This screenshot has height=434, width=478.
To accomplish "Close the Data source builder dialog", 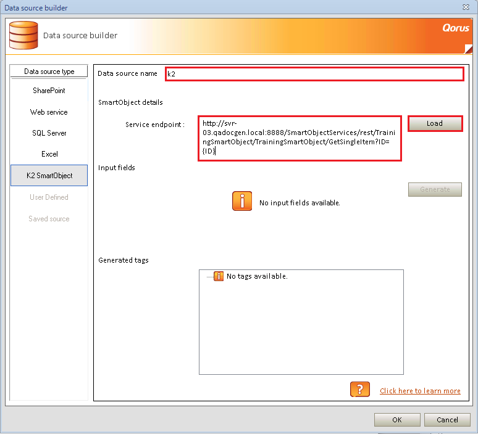I will point(466,7).
